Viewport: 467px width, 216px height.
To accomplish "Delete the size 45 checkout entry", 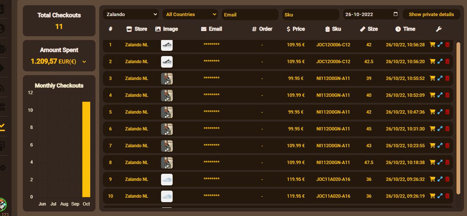I will pyautogui.click(x=447, y=129).
